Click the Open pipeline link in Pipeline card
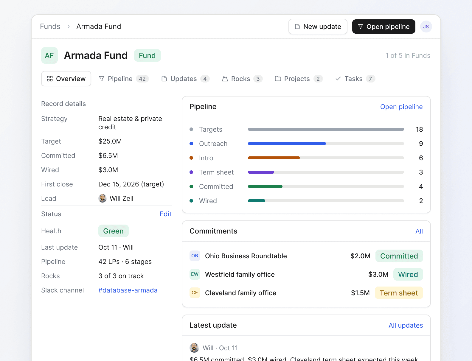Image resolution: width=472 pixels, height=361 pixels. 401,107
